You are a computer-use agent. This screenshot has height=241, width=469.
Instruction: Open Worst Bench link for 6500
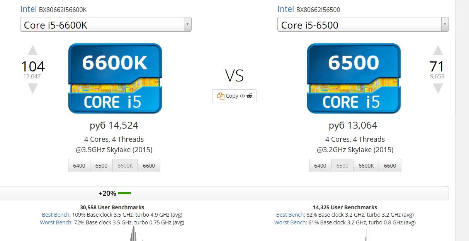click(x=290, y=222)
